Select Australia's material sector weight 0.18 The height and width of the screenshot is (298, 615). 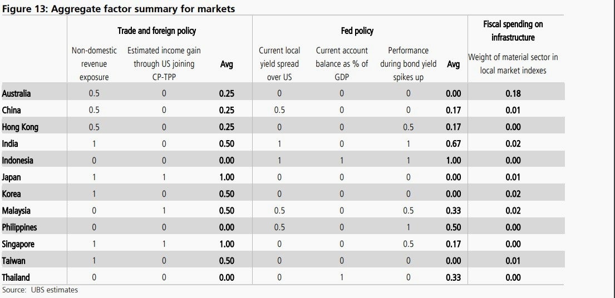pyautogui.click(x=513, y=93)
